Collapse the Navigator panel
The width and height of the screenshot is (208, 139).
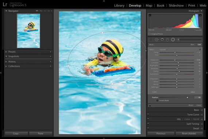click(6, 11)
